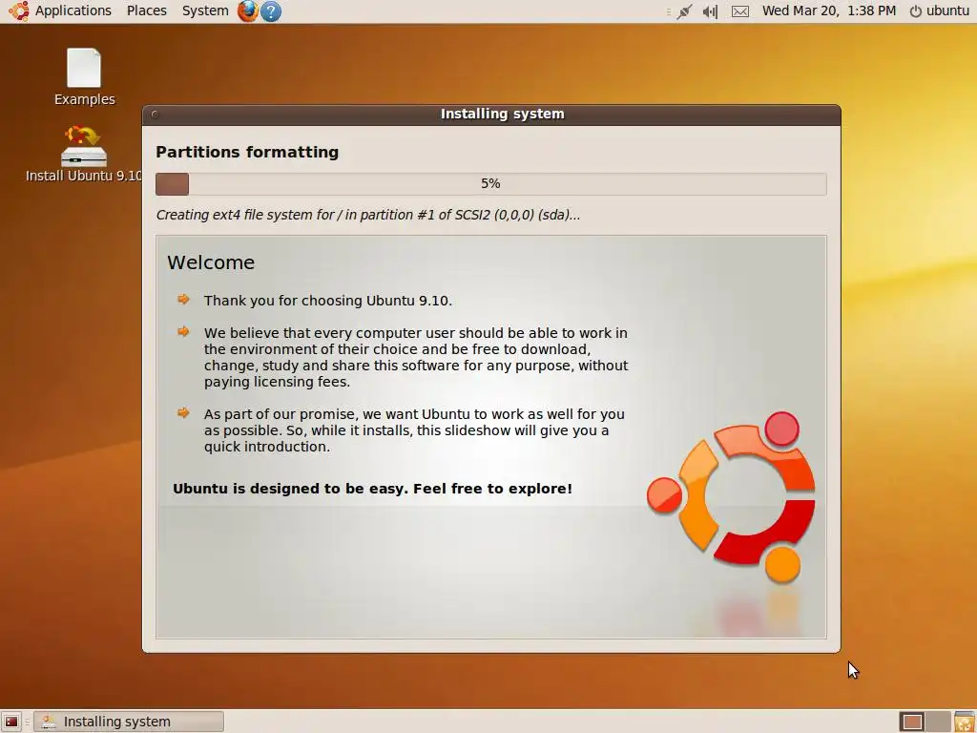
Task: Click the Ubuntu logo in the slideshow
Action: tap(731, 496)
